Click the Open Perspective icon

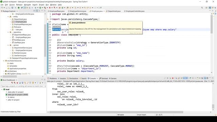[x=206, y=8]
